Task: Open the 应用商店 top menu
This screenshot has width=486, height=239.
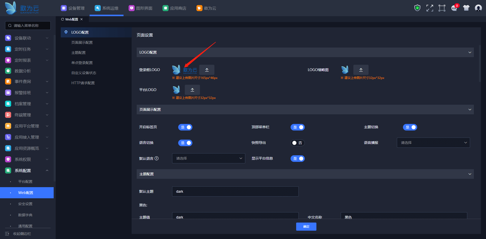Action: (174, 8)
